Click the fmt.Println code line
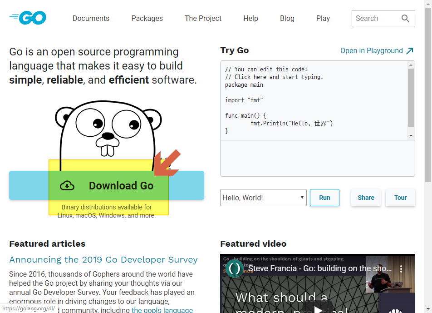Viewport: 432px width, 313px height. pos(291,123)
